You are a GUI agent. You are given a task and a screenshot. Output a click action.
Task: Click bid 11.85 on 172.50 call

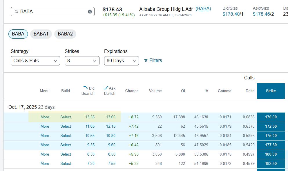pos(90,127)
